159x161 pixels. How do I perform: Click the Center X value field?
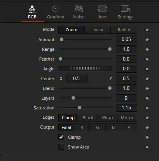coord(77,79)
